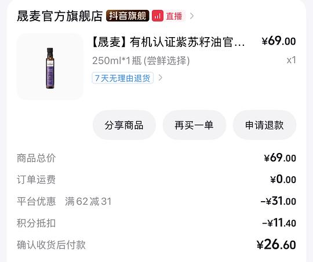Expand store page via chevron arrow
The image size is (313, 262).
click(192, 16)
